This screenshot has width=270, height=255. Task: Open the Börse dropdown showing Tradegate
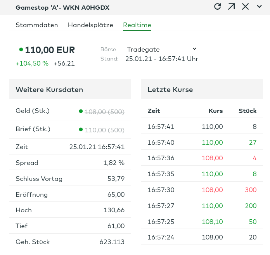pyautogui.click(x=162, y=49)
